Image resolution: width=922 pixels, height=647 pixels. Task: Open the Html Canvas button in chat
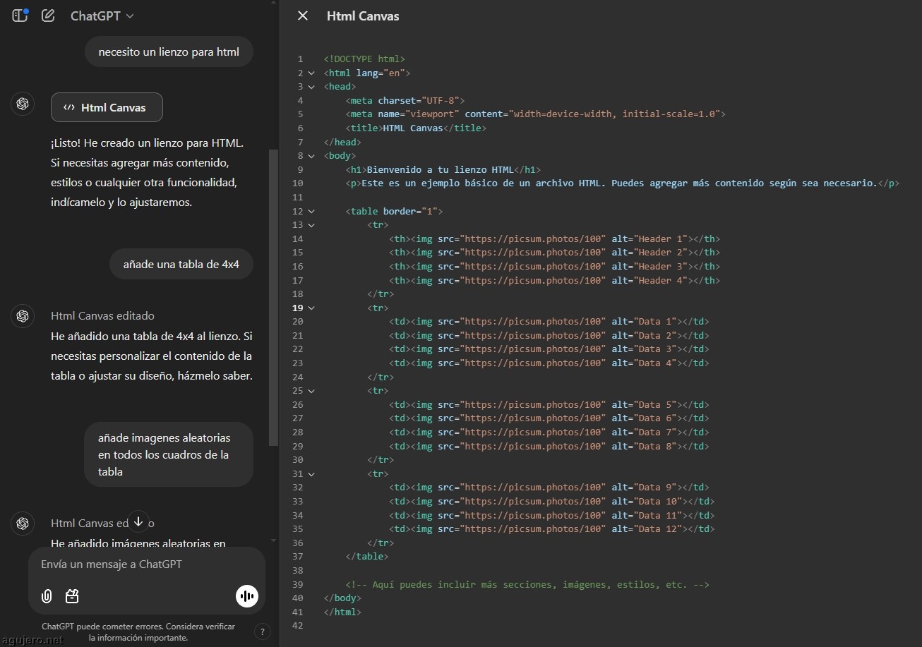click(x=107, y=107)
